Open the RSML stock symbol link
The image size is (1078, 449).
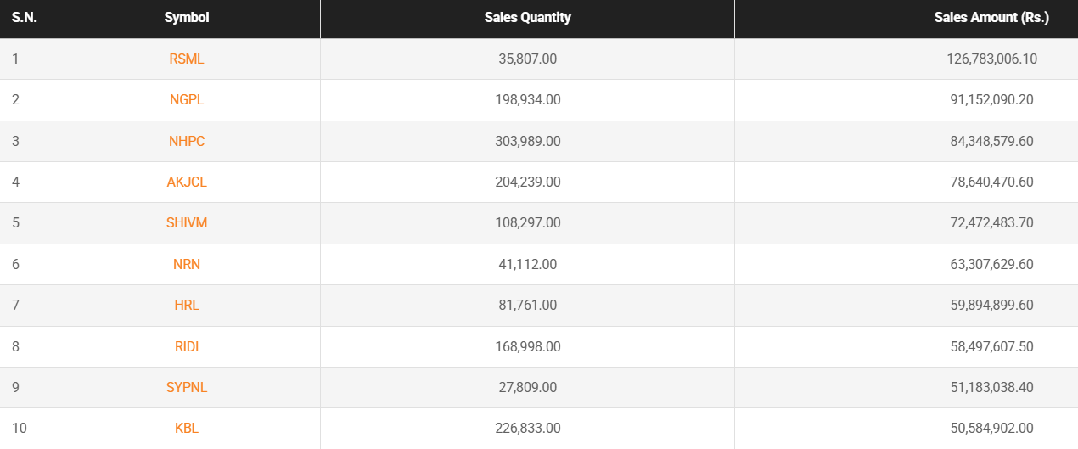pos(187,59)
